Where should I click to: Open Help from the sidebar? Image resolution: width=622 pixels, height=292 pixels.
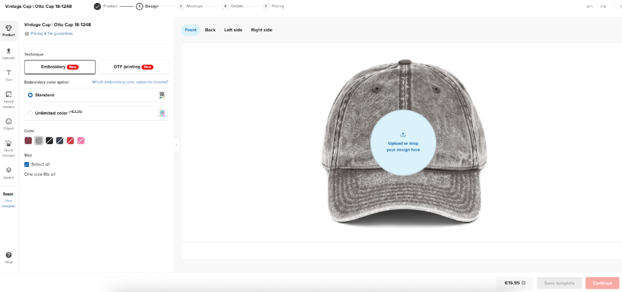(9, 257)
